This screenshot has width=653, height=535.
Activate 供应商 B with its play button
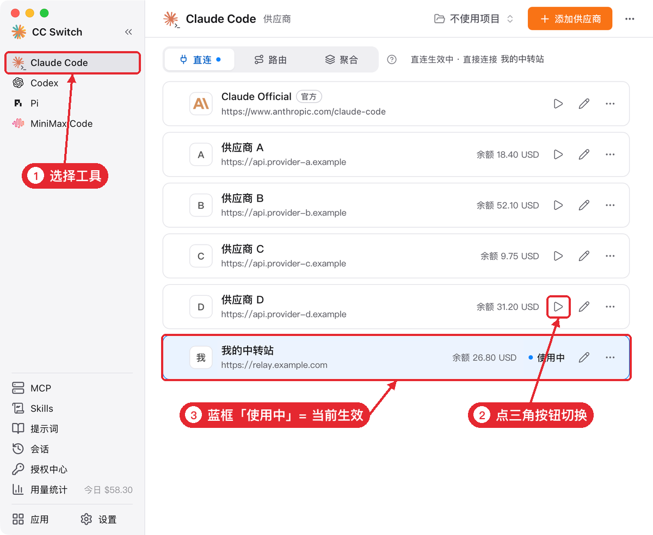558,205
